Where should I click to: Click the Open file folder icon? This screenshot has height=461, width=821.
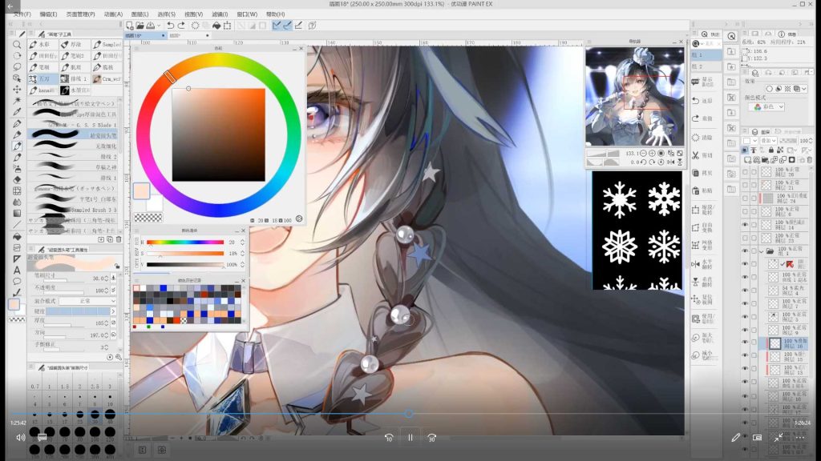(140, 26)
